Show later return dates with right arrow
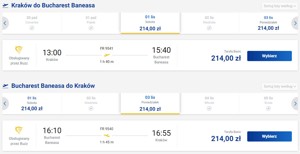 click(x=295, y=104)
